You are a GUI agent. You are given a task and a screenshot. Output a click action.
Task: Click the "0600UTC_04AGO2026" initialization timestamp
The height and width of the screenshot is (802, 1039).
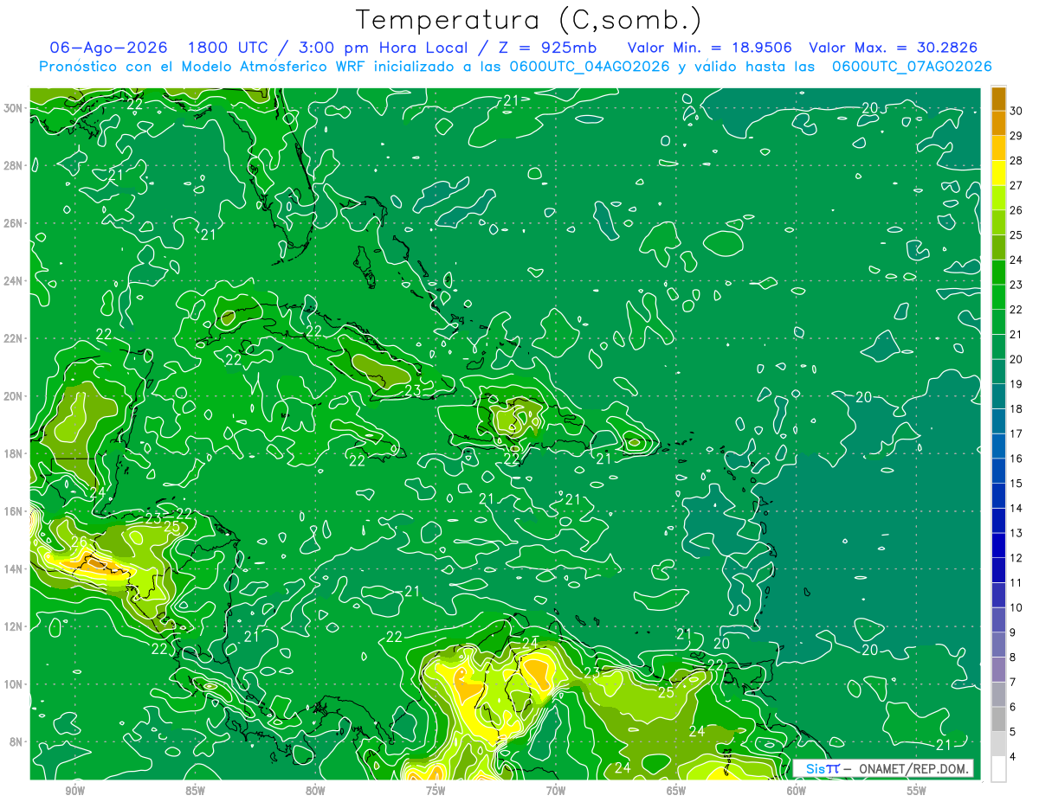click(x=589, y=67)
